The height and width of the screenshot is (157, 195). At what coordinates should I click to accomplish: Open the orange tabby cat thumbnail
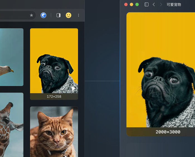(54, 132)
